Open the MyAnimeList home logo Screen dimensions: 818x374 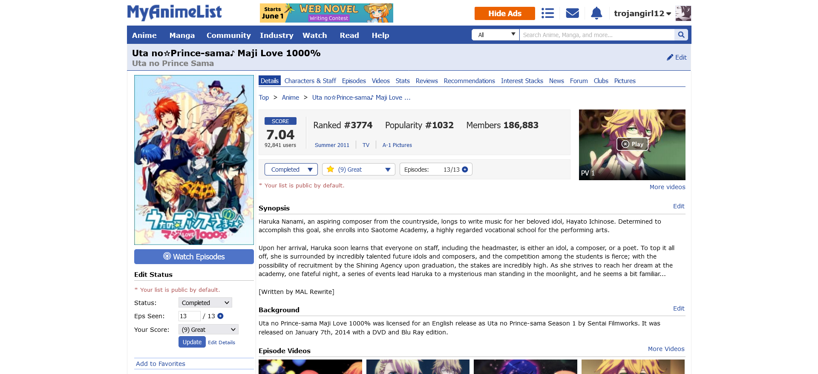pos(174,13)
